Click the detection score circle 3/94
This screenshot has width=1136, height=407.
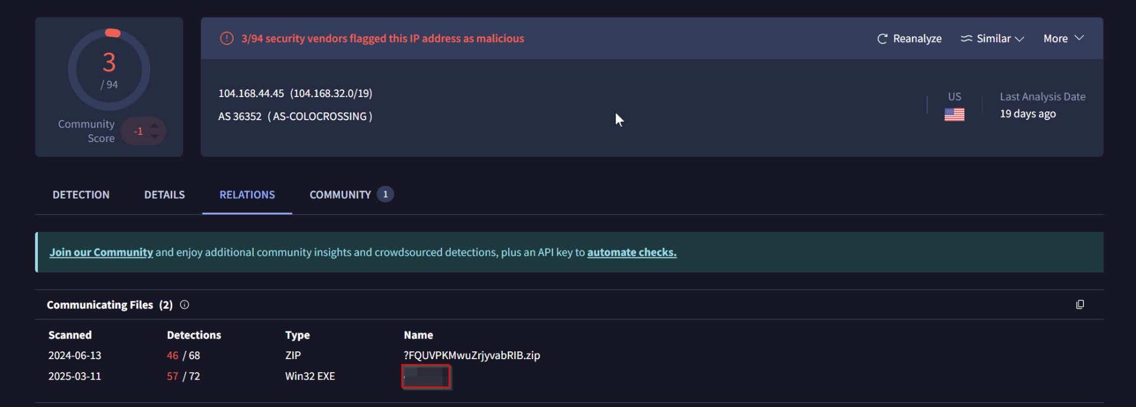(109, 69)
